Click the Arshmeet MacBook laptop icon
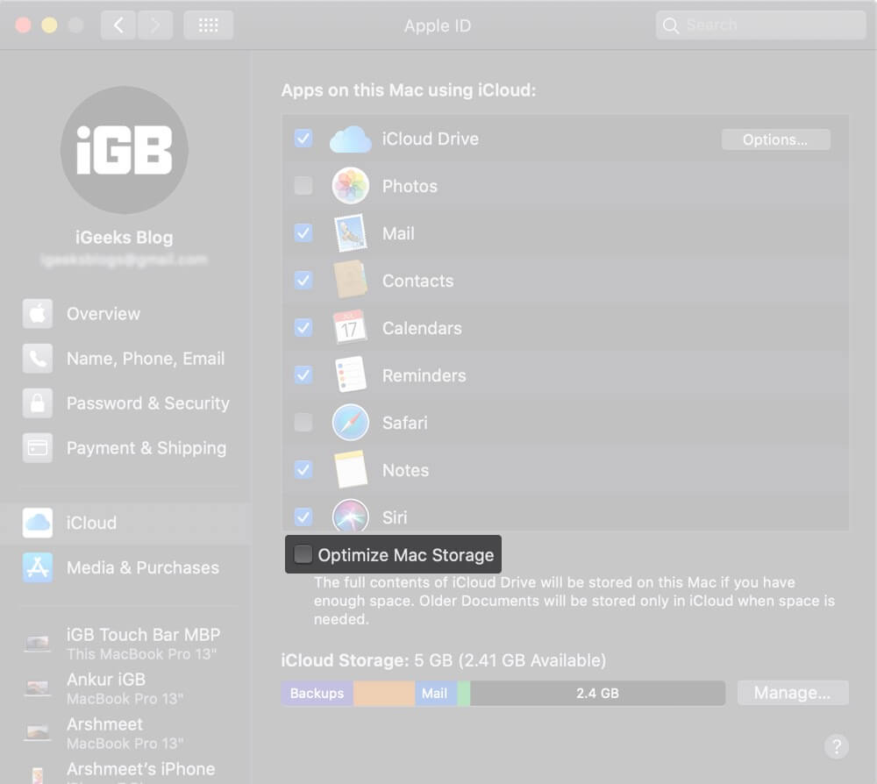This screenshot has height=784, width=877. [38, 732]
